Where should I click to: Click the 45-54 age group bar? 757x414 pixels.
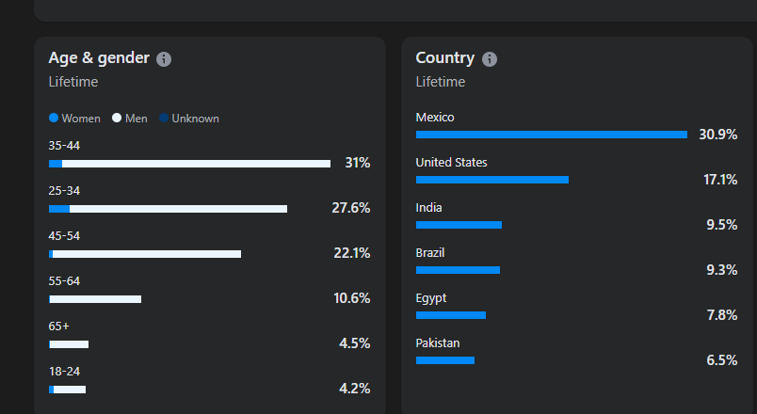point(145,254)
